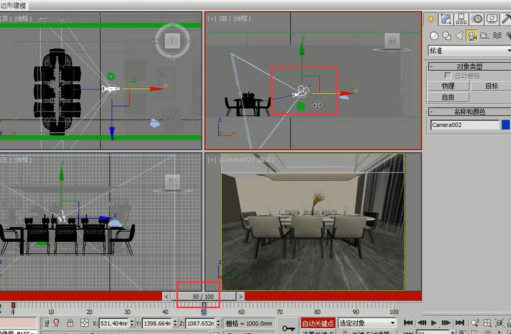Click the 目标 camera button
Viewport: 511px width, 334px height.
[x=491, y=86]
